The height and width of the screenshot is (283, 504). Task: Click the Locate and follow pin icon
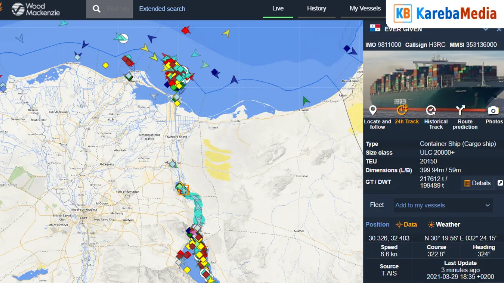[373, 110]
